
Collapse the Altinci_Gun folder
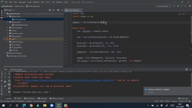(7, 16)
